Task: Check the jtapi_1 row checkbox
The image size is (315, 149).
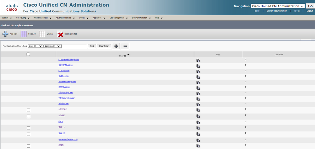Action: coord(28,128)
